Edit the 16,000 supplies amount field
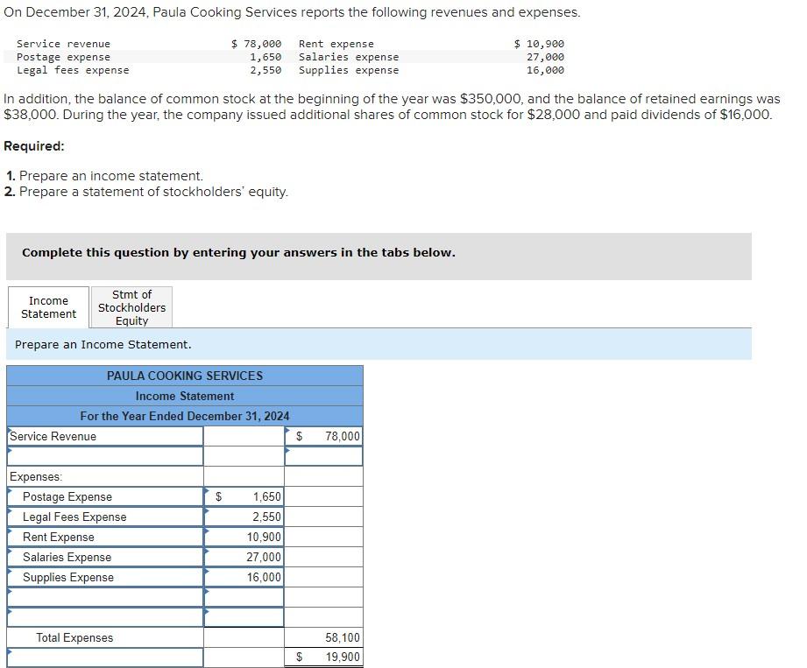The width and height of the screenshot is (807, 668). (244, 577)
